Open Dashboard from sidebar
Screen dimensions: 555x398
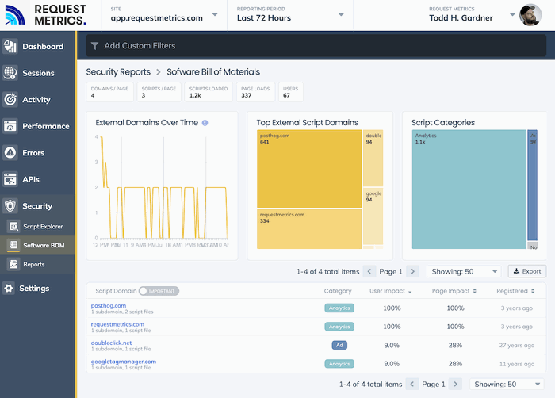click(38, 47)
